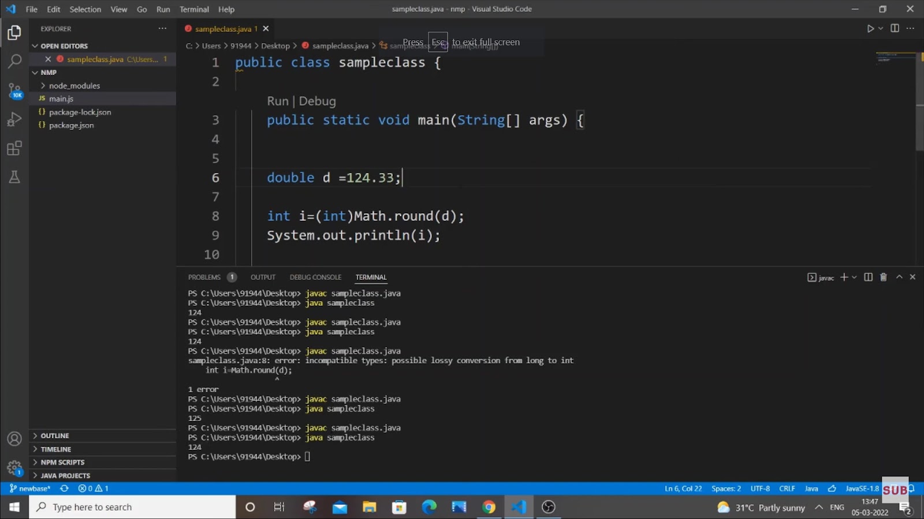Viewport: 924px width, 519px height.
Task: Open File Explorer from the taskbar
Action: click(x=369, y=507)
